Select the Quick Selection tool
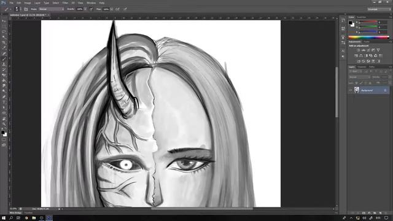The width and height of the screenshot is (393, 221). click(4, 37)
